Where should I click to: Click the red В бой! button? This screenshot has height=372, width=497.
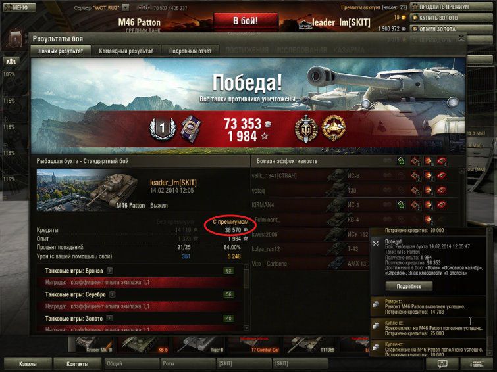(246, 21)
